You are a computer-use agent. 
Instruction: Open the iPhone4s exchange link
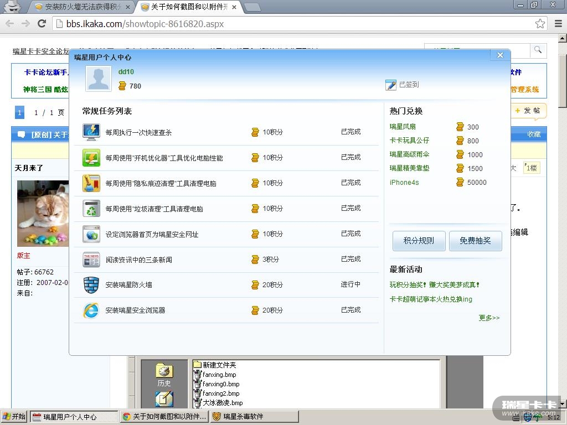(x=404, y=183)
